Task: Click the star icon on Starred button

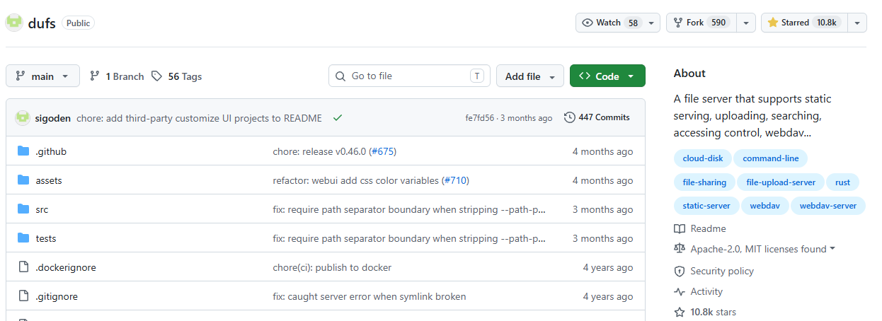Action: pyautogui.click(x=772, y=23)
